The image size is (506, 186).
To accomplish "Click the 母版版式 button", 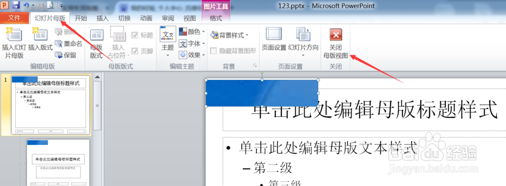I will 96,43.
